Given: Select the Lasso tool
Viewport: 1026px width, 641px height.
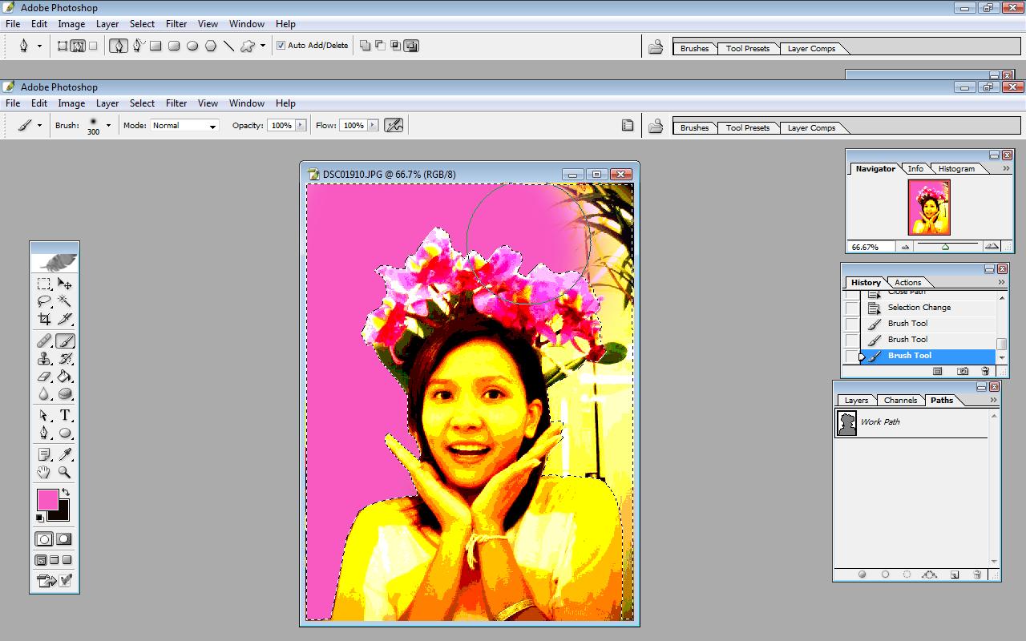Looking at the screenshot, I should point(44,301).
